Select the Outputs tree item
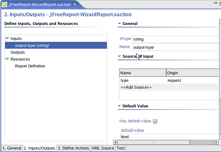This screenshot has width=221, height=152. click(x=18, y=52)
